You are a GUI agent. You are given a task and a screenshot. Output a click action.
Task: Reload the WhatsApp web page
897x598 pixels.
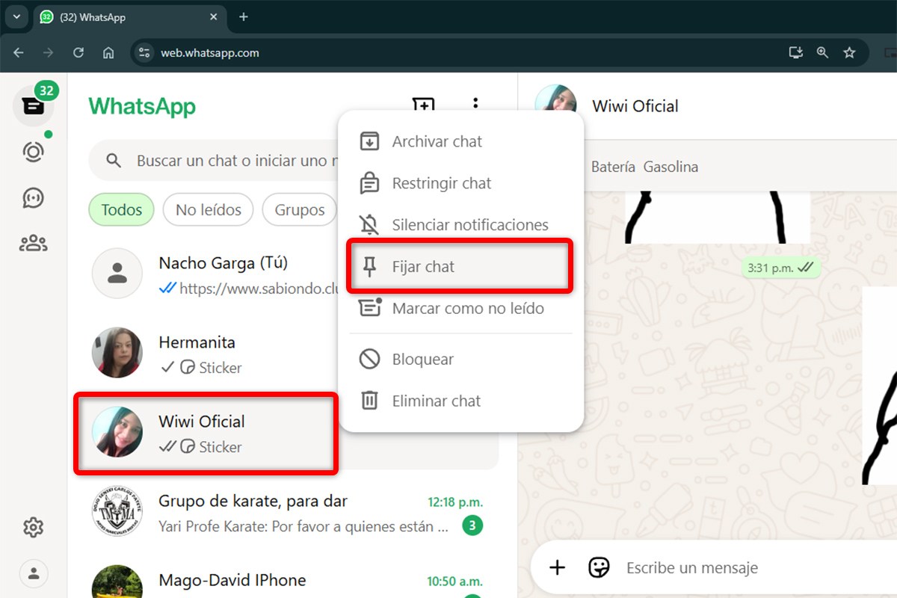click(x=78, y=52)
